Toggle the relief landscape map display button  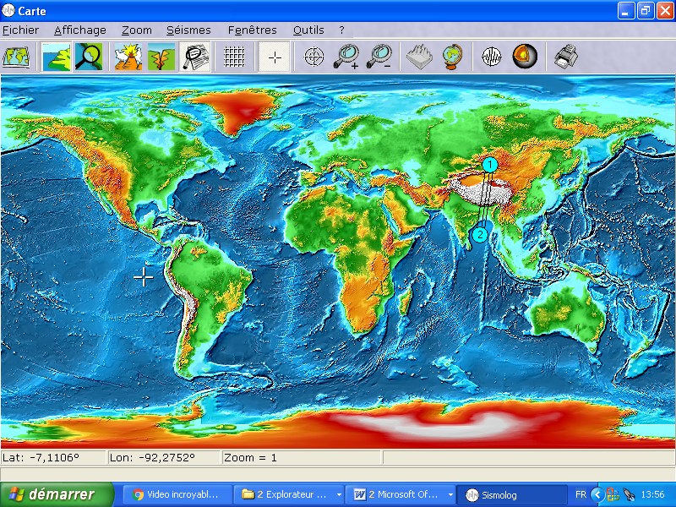[x=57, y=57]
